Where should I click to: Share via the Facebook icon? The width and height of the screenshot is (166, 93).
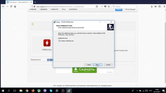point(51,60)
